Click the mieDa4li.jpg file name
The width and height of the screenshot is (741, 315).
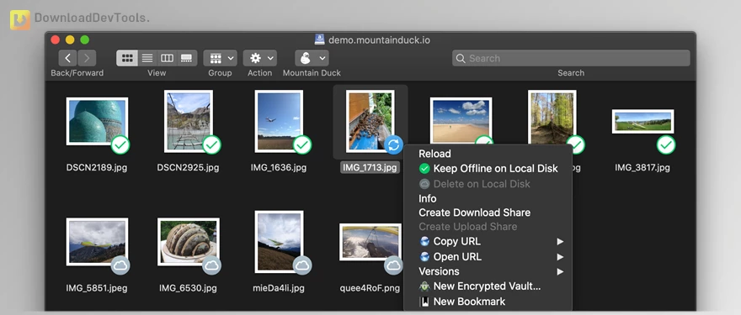click(x=279, y=288)
